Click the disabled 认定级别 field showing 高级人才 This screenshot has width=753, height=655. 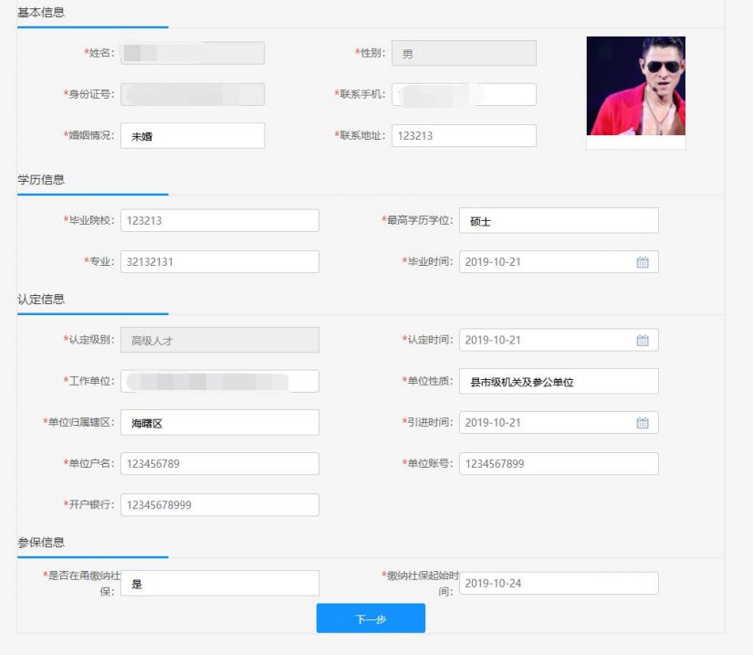pyautogui.click(x=220, y=341)
